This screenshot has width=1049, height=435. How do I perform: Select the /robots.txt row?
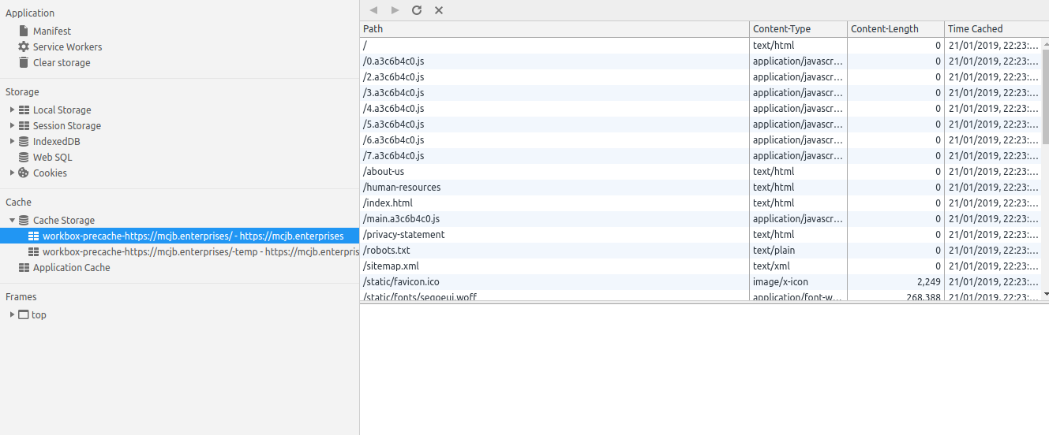pos(701,250)
